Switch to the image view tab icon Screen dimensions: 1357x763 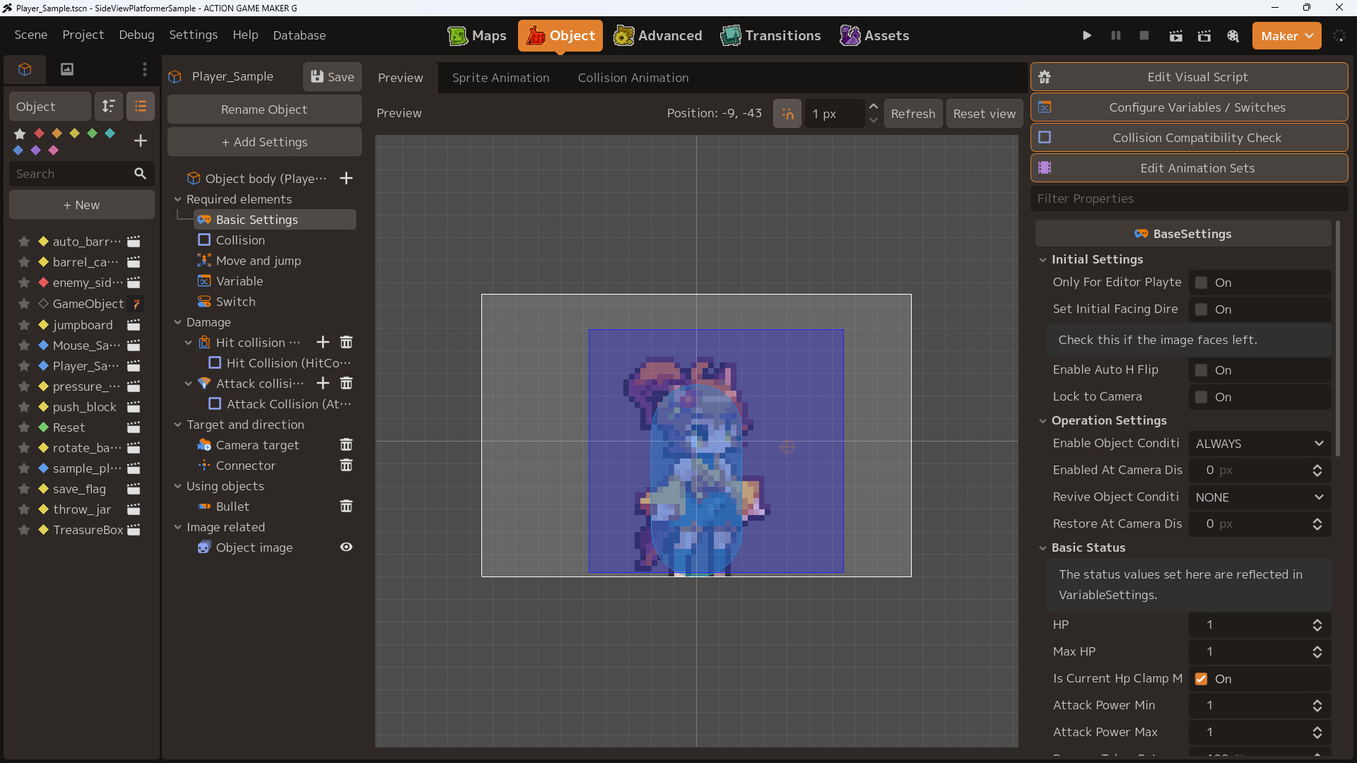tap(67, 69)
